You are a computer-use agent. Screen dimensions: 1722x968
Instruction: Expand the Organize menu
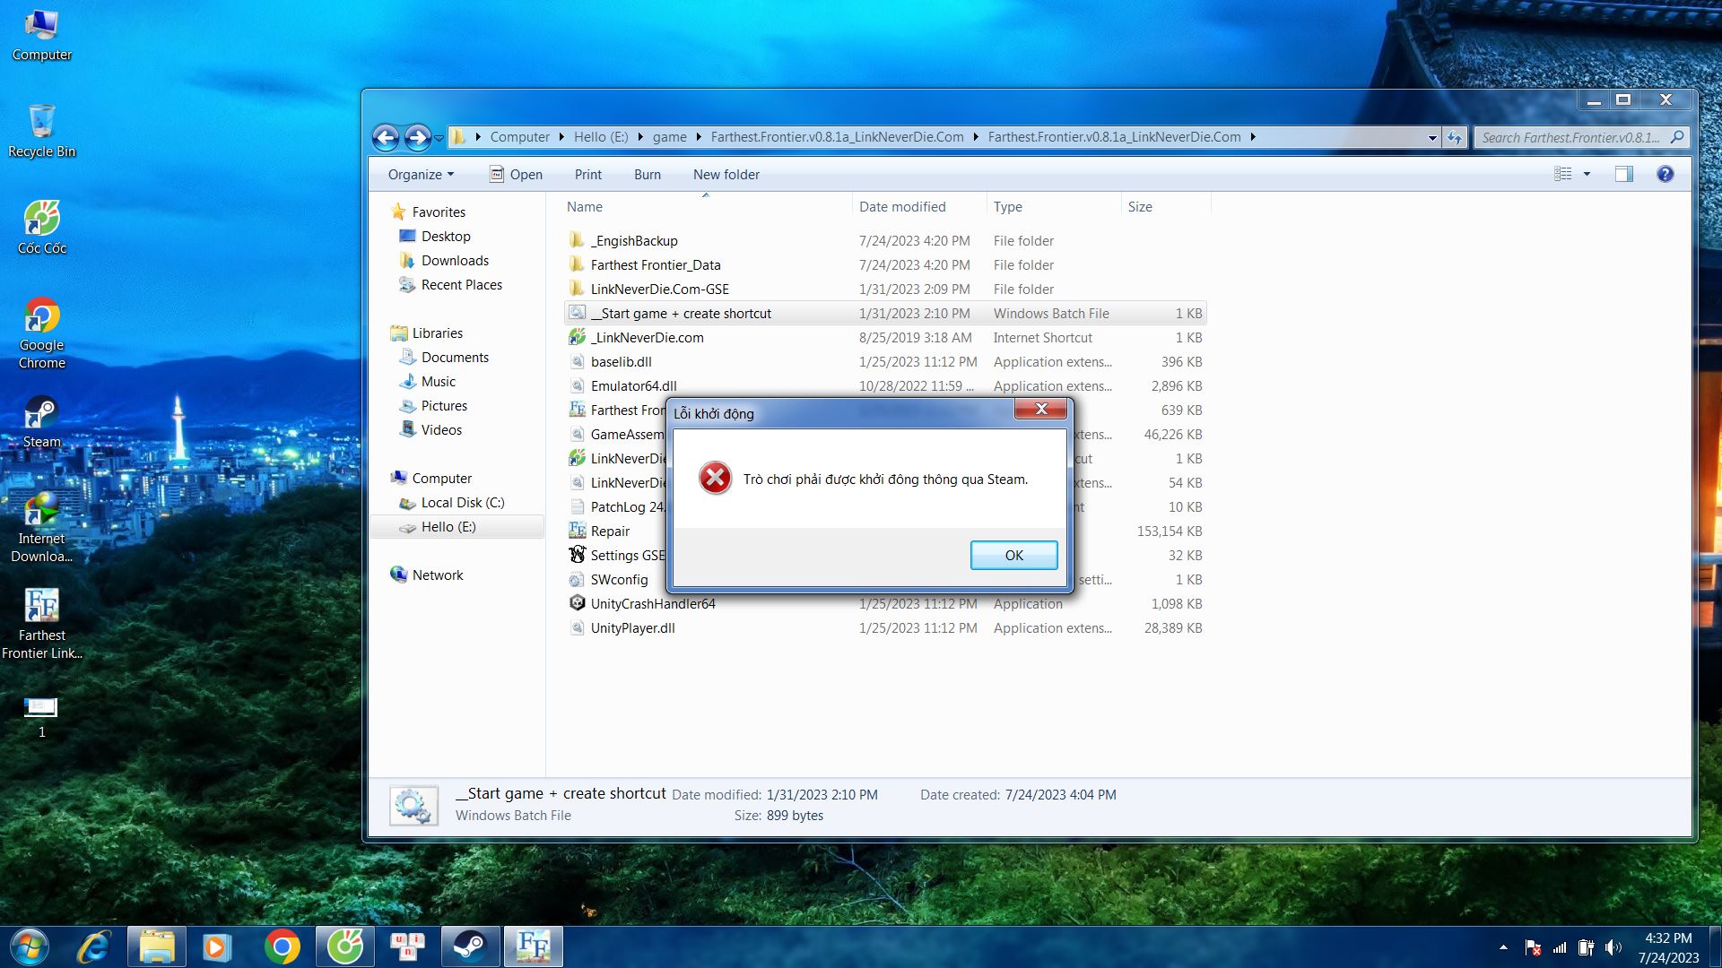click(x=421, y=174)
